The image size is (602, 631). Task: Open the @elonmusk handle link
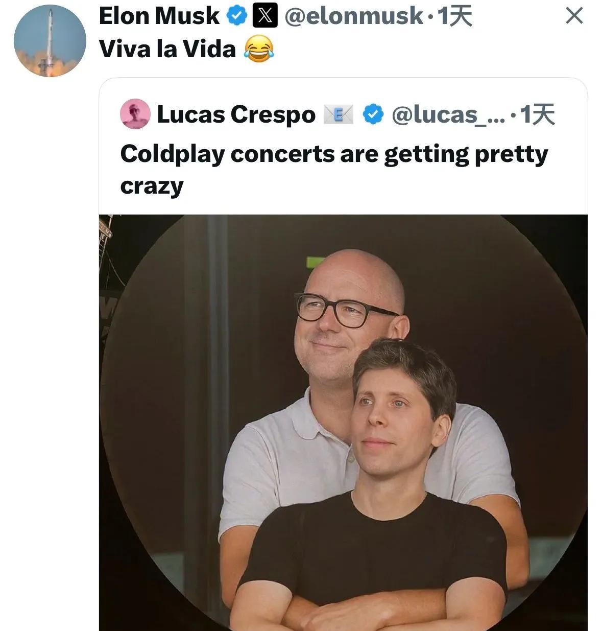pyautogui.click(x=353, y=16)
